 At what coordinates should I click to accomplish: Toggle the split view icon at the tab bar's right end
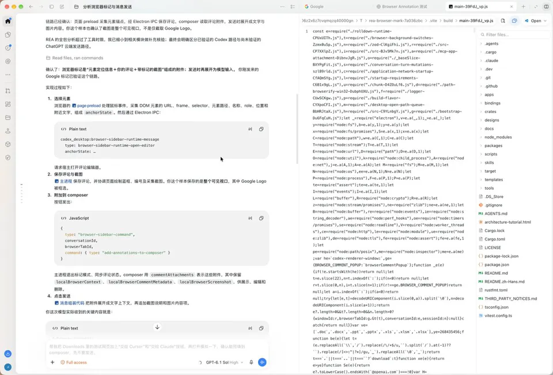pos(546,7)
